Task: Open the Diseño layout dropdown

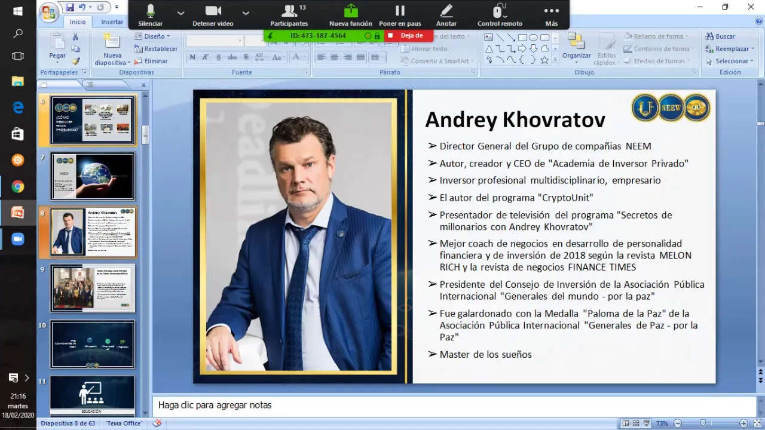Action: [152, 36]
